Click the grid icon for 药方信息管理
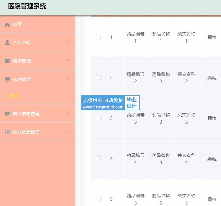Image resolution: width=221 pixels, height=206 pixels. coord(7,132)
